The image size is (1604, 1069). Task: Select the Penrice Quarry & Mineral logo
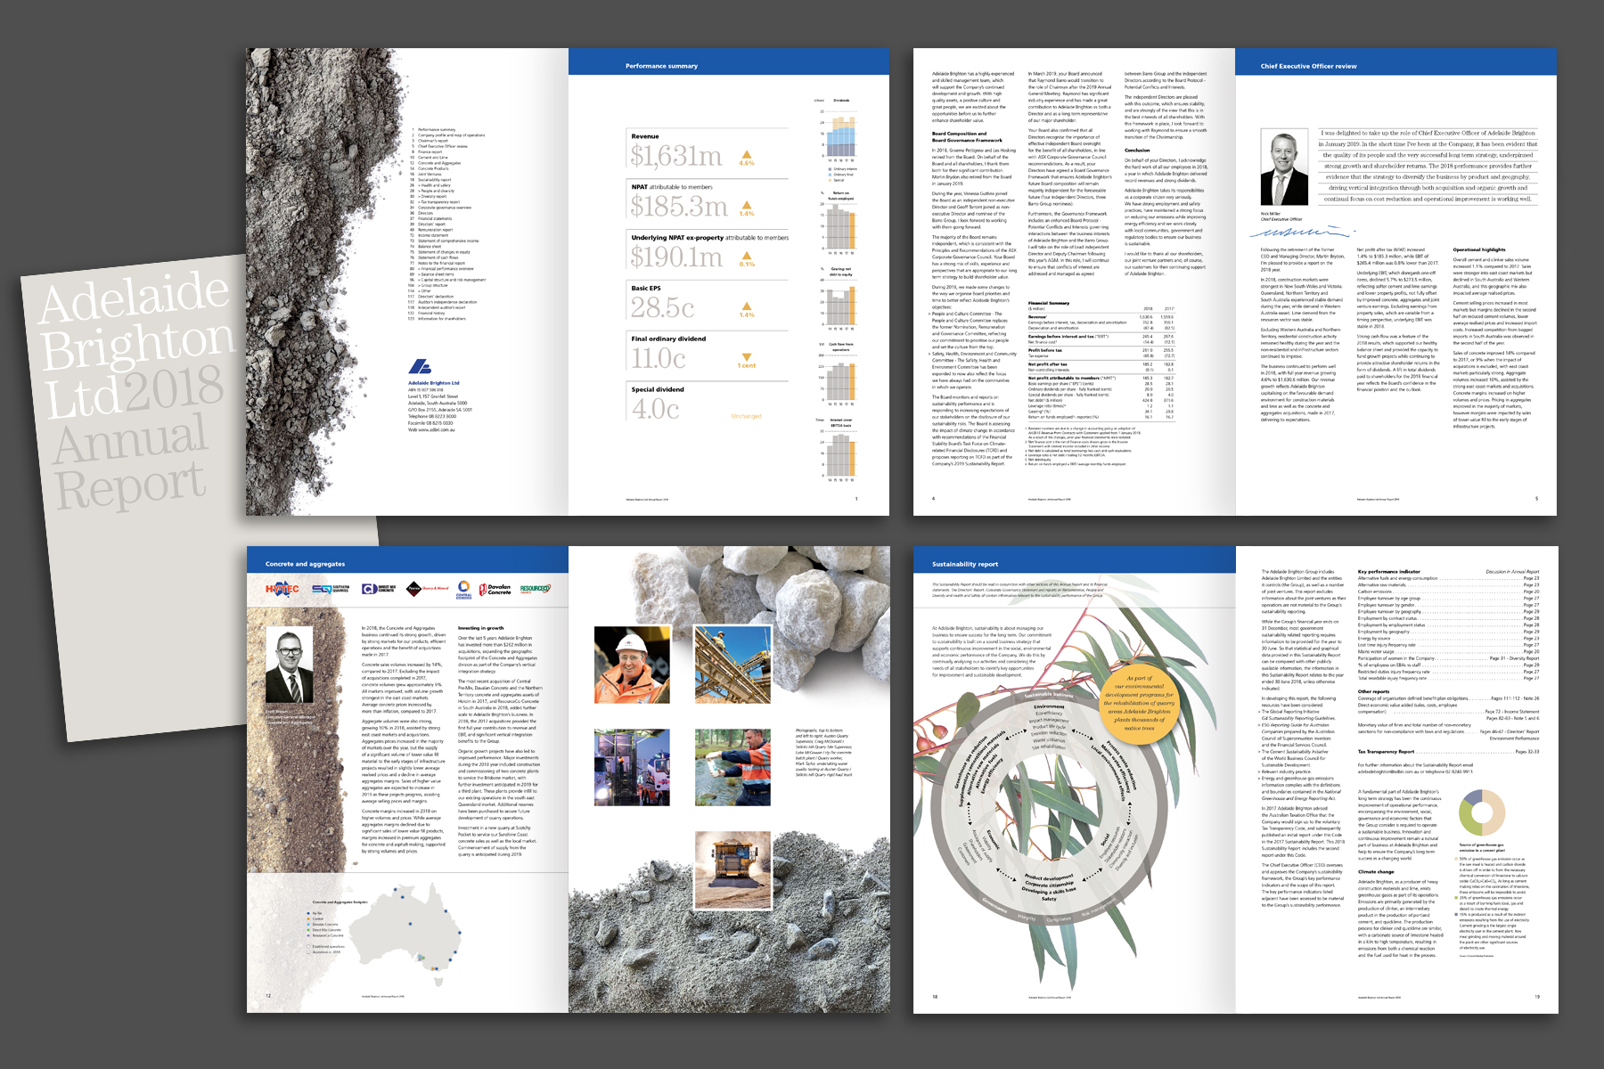[x=427, y=589]
